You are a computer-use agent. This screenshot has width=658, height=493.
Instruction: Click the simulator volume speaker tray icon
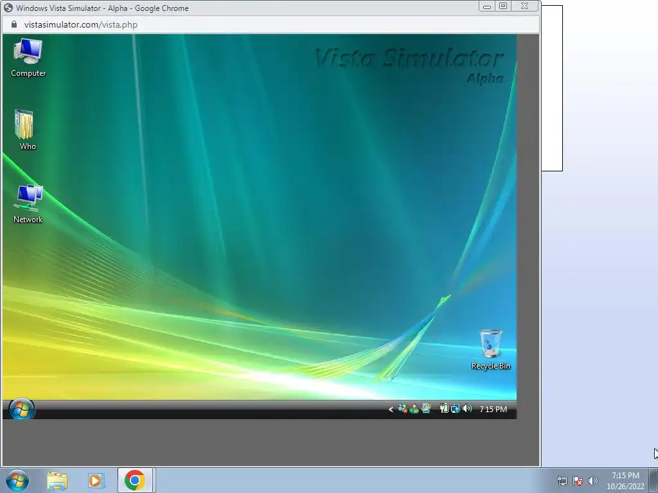(467, 408)
